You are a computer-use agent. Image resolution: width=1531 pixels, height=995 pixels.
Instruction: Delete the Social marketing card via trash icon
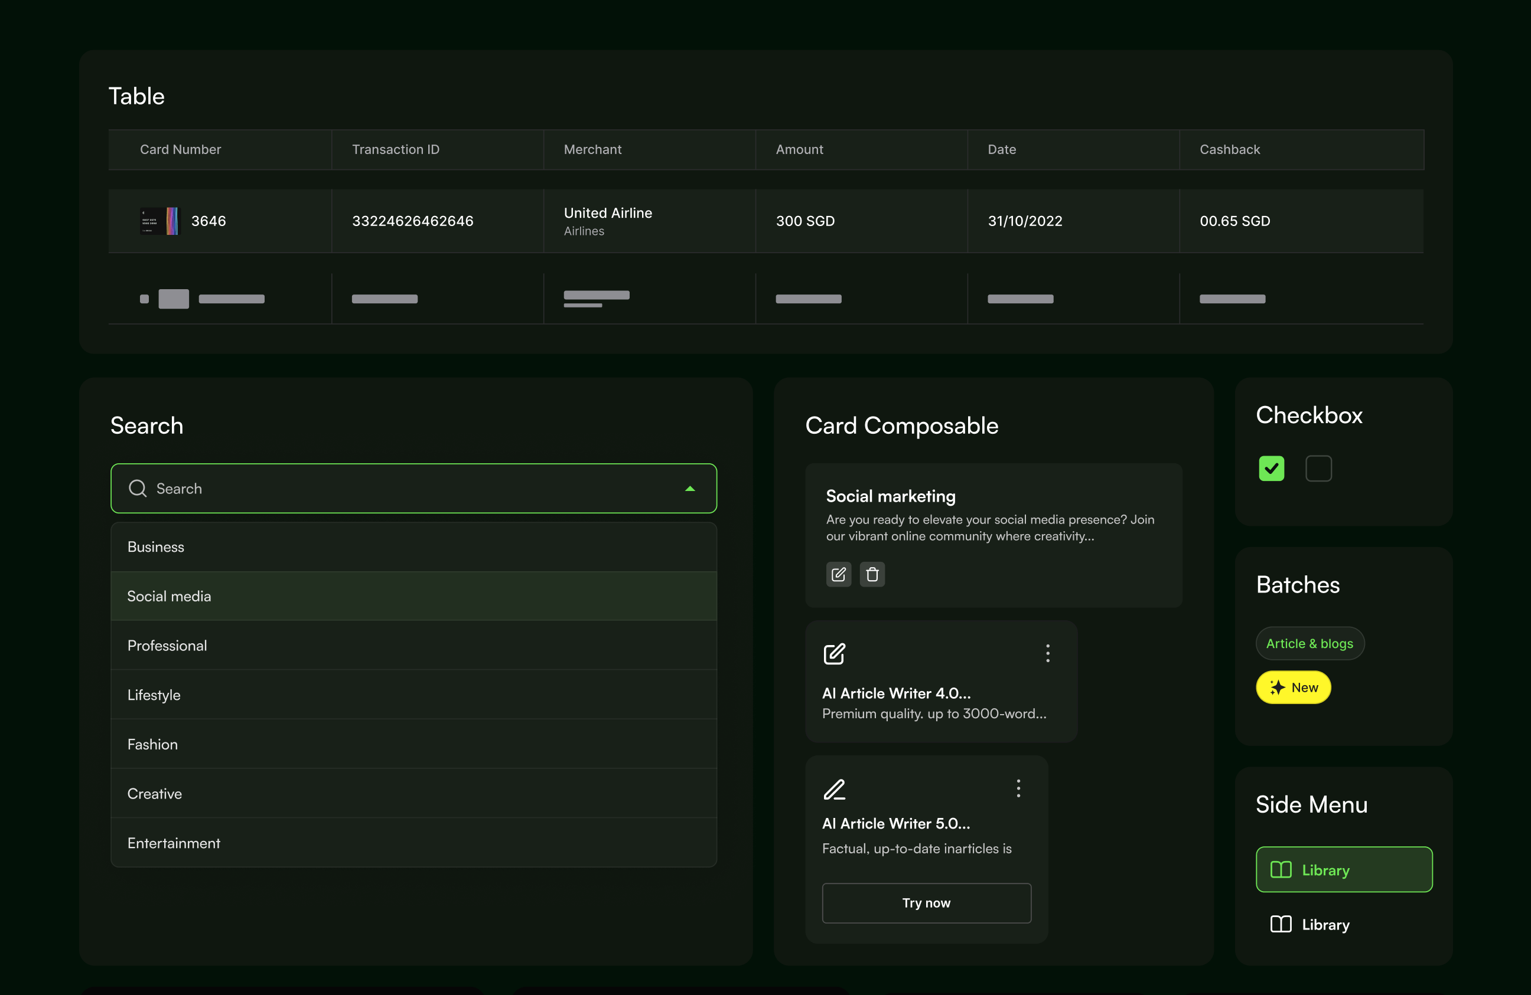pyautogui.click(x=872, y=574)
